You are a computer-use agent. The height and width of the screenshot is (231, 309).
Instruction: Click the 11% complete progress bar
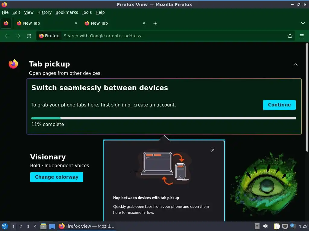click(164, 118)
